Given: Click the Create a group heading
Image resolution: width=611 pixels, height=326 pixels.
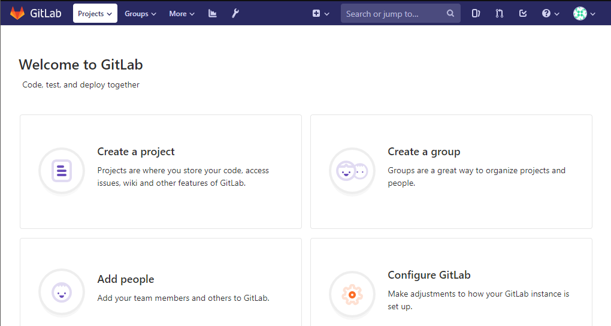Looking at the screenshot, I should point(424,152).
